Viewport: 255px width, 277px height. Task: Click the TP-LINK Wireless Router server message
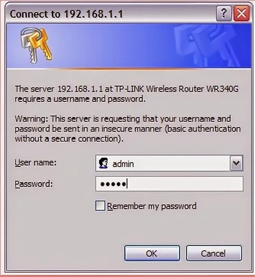point(126,94)
